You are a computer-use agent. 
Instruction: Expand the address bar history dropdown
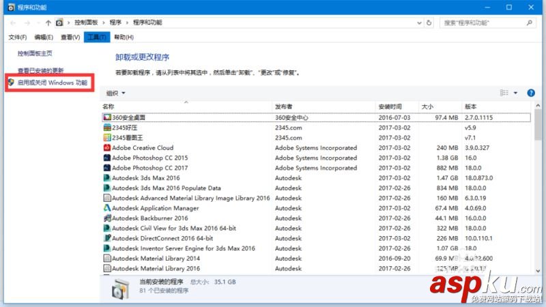[x=419, y=23]
